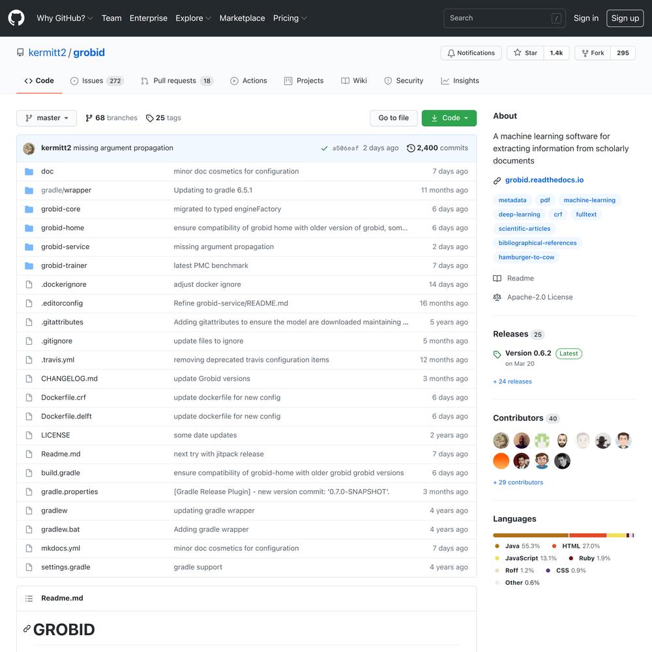Click the machine-learning topic tag

[589, 200]
